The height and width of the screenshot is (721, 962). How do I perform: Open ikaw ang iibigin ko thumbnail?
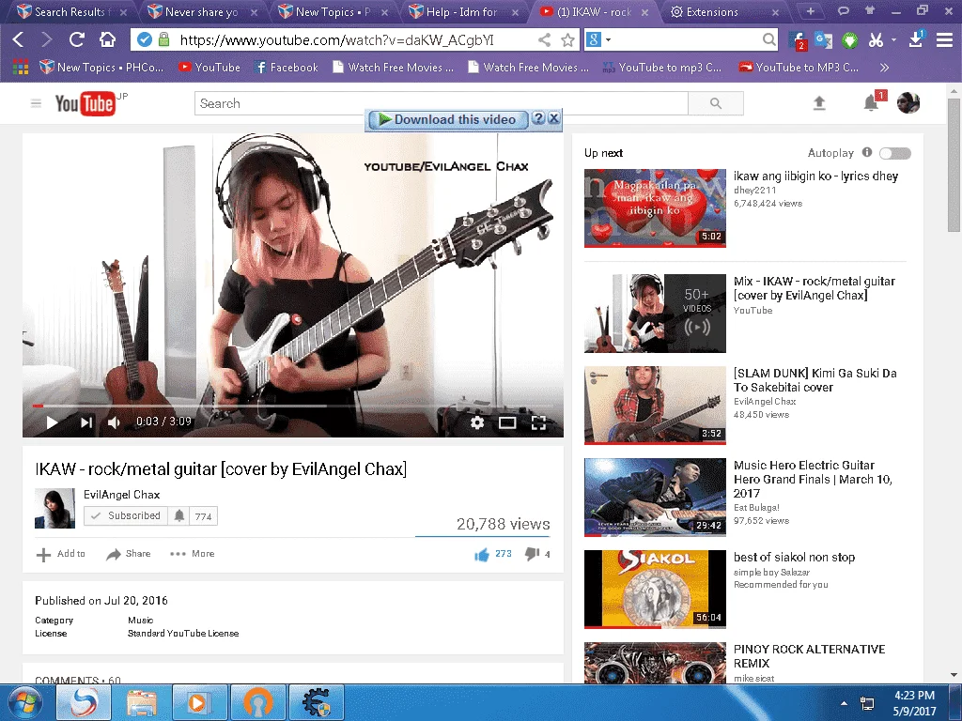pos(655,207)
